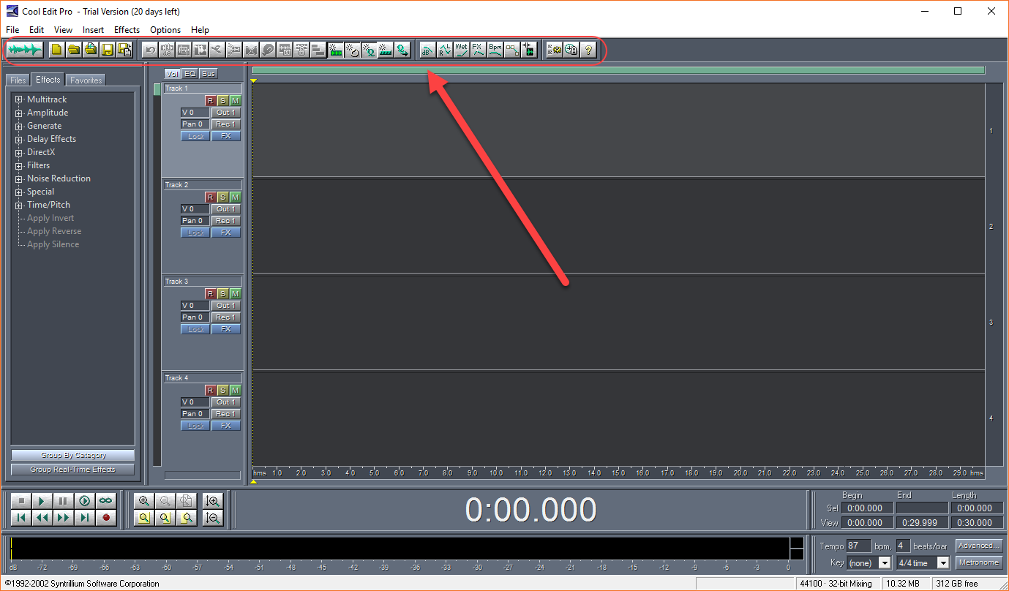This screenshot has height=591, width=1009.
Task: Click the New Session toolbar icon
Action: [56, 50]
